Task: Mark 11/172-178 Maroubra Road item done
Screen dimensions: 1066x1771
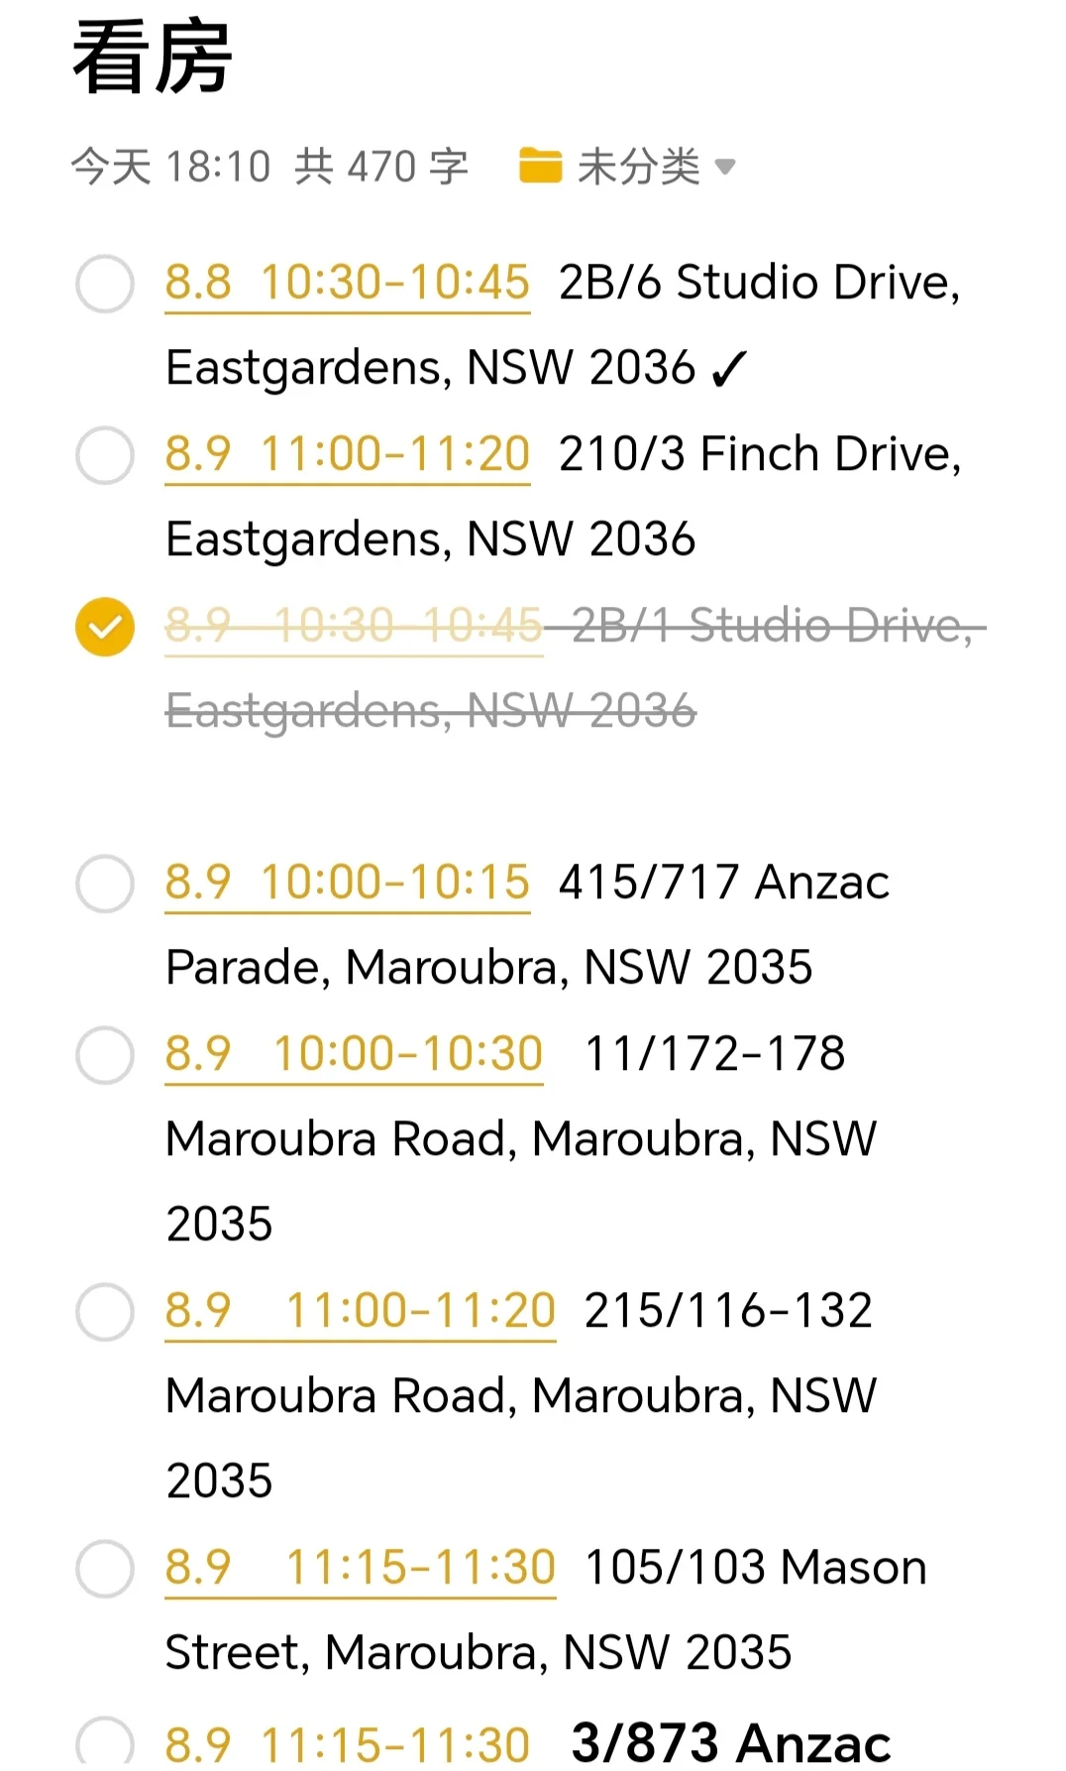Action: 105,1055
